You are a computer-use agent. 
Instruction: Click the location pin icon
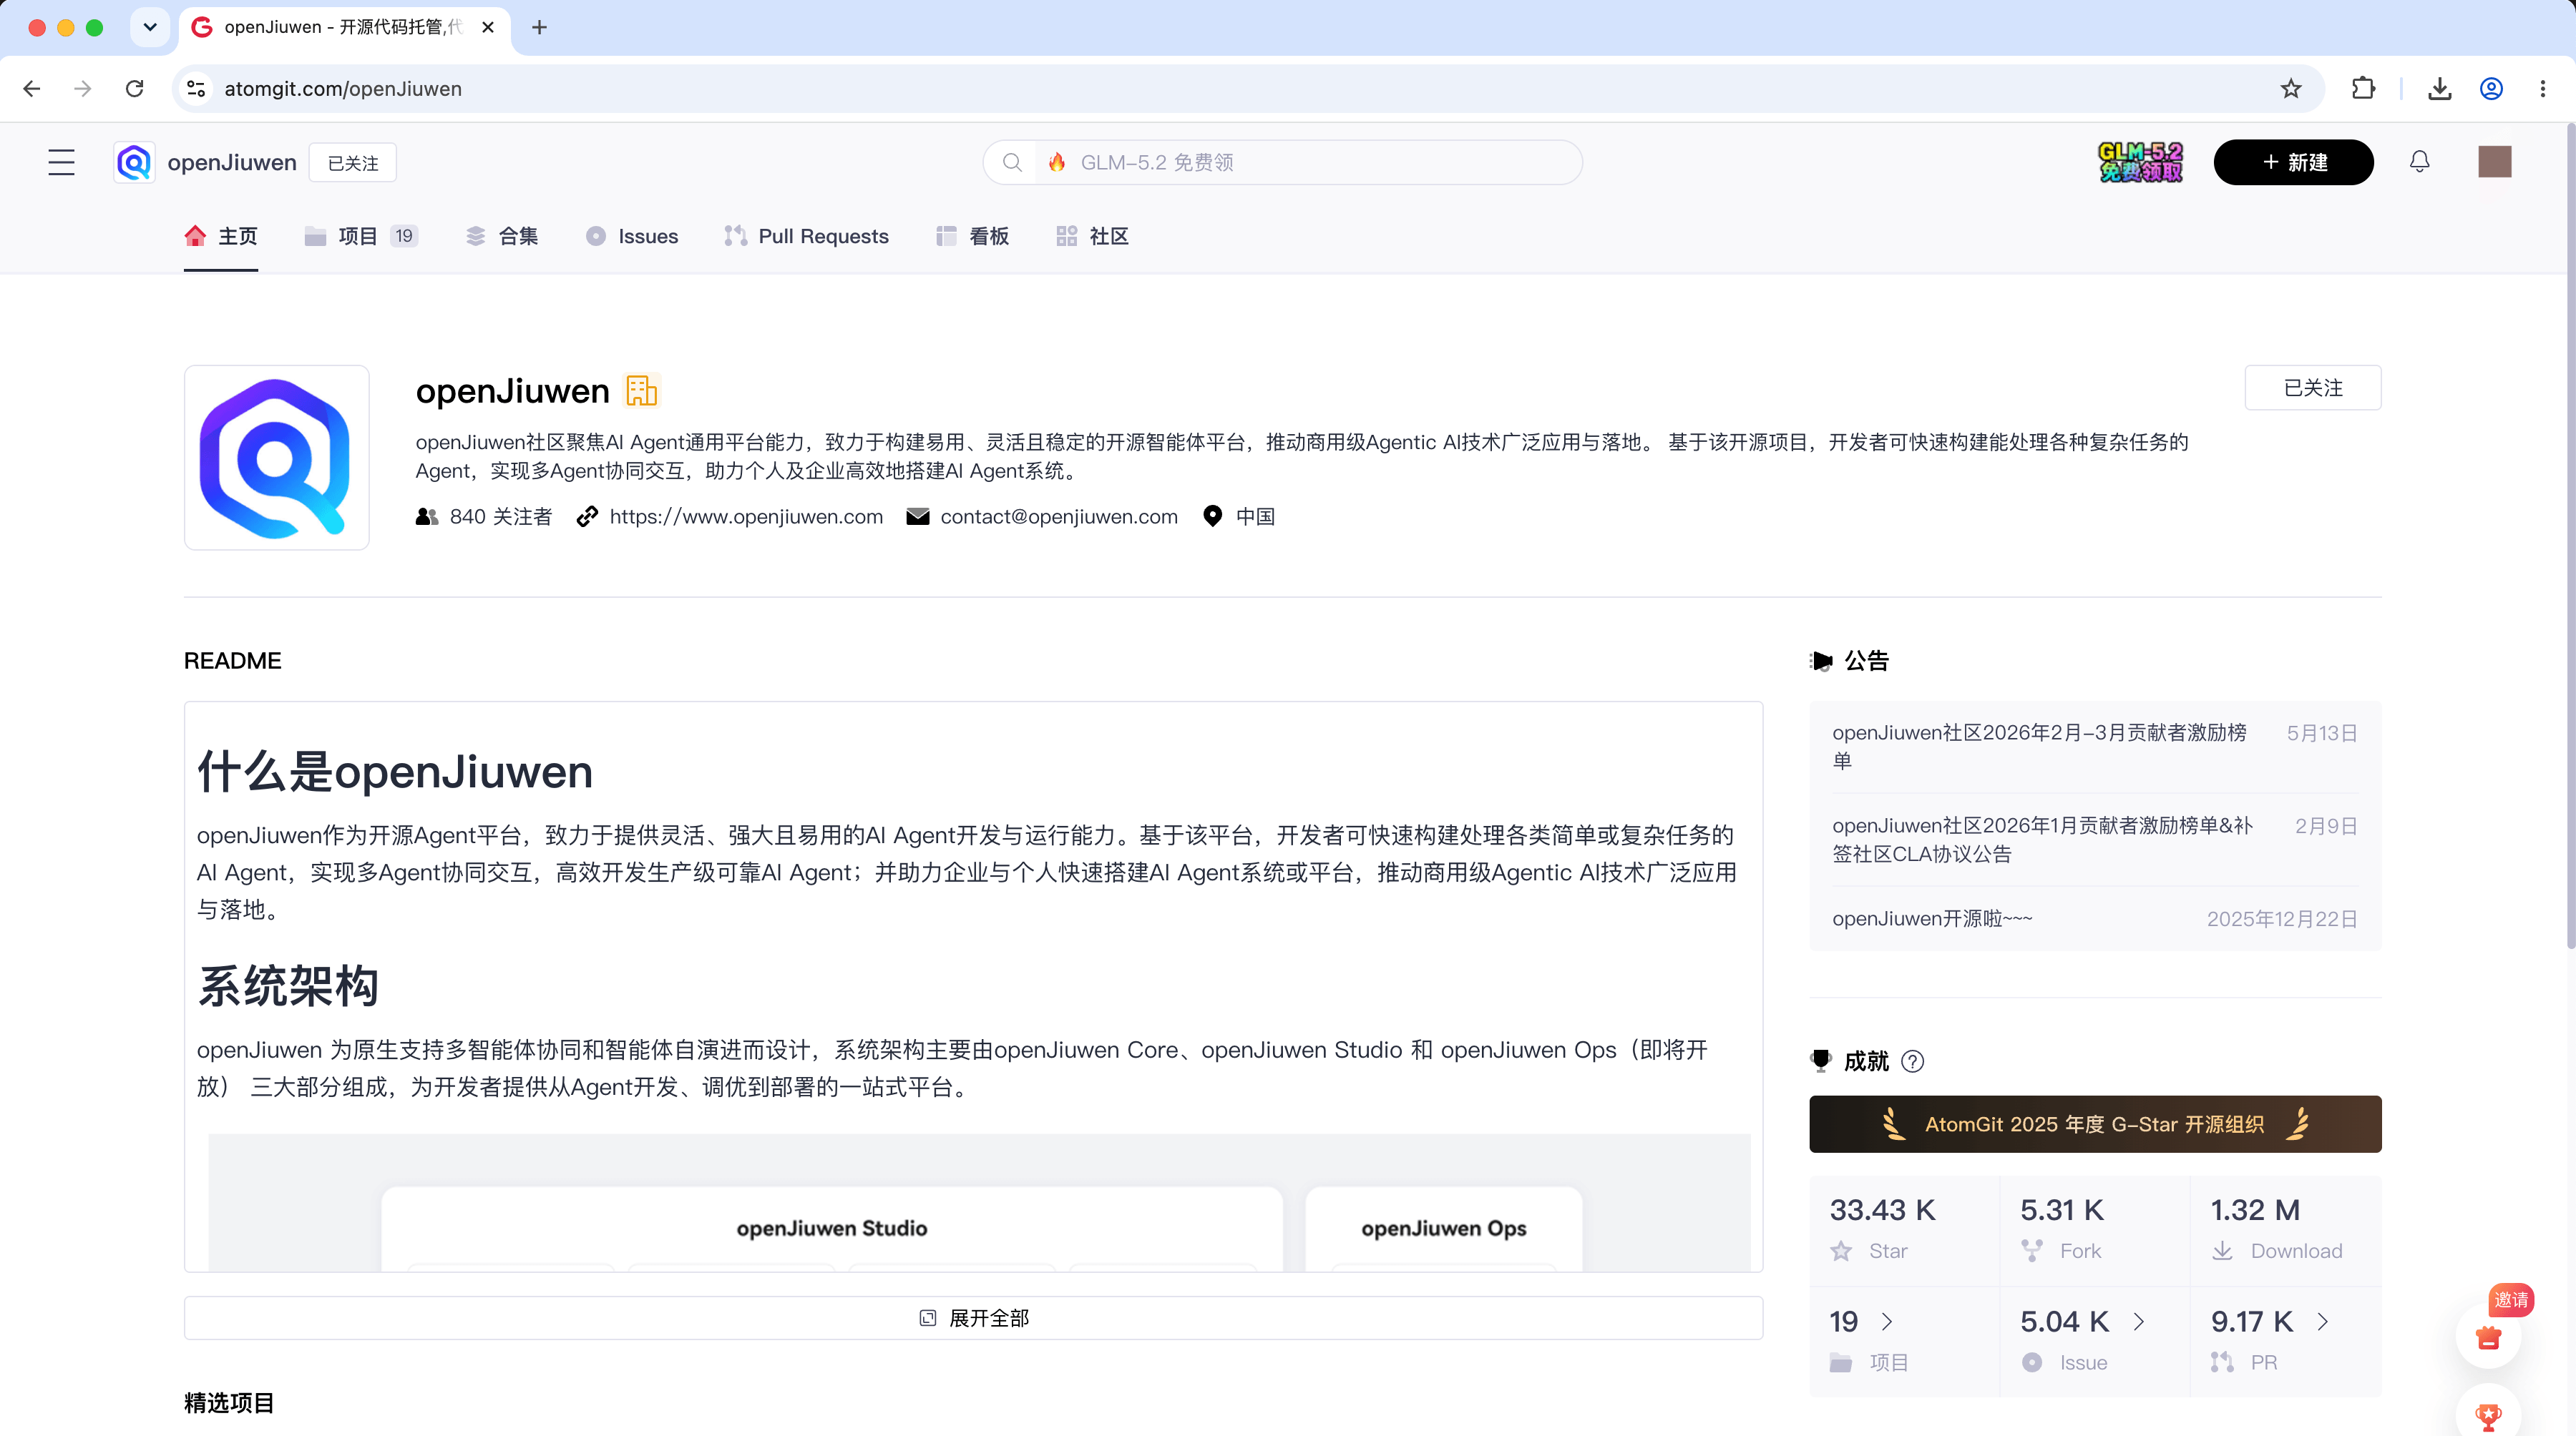pyautogui.click(x=1212, y=516)
